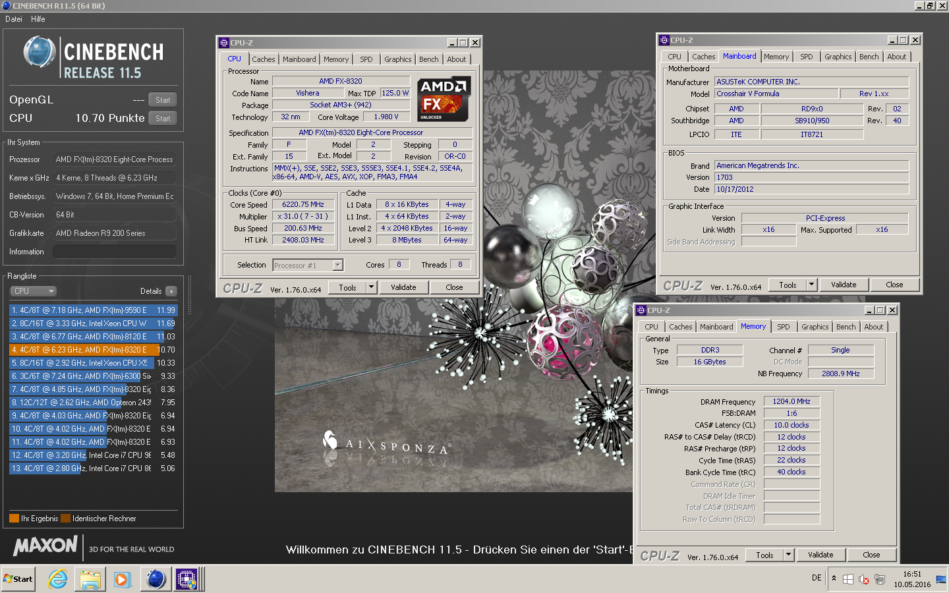This screenshot has width=949, height=593.
Task: Click title bar icon of Memory CPU-Z window
Action: pyautogui.click(x=641, y=310)
